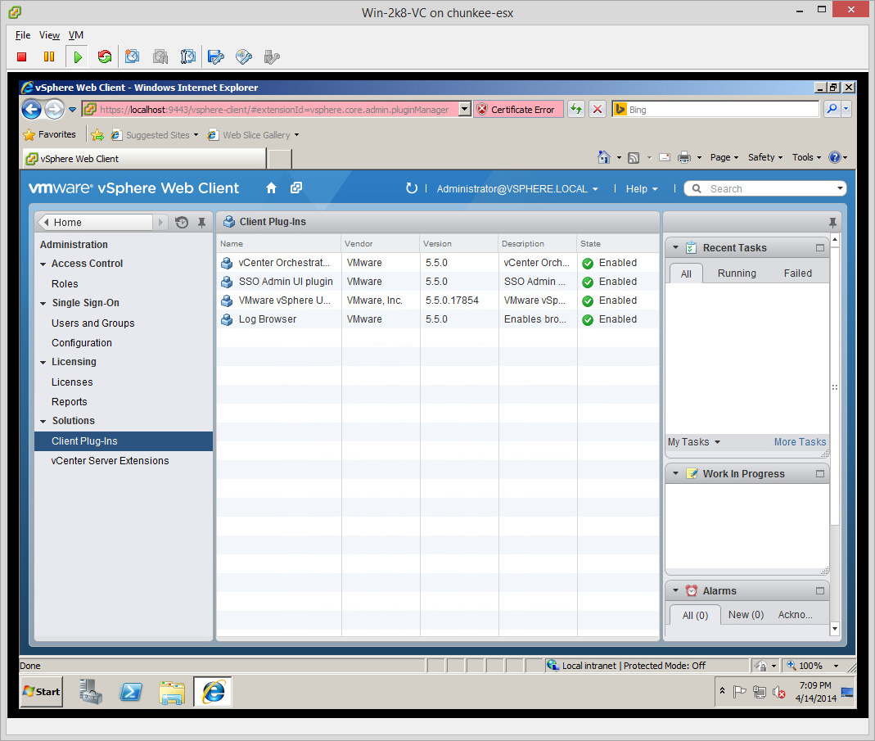
Task: Open the More Tasks link
Action: 800,442
